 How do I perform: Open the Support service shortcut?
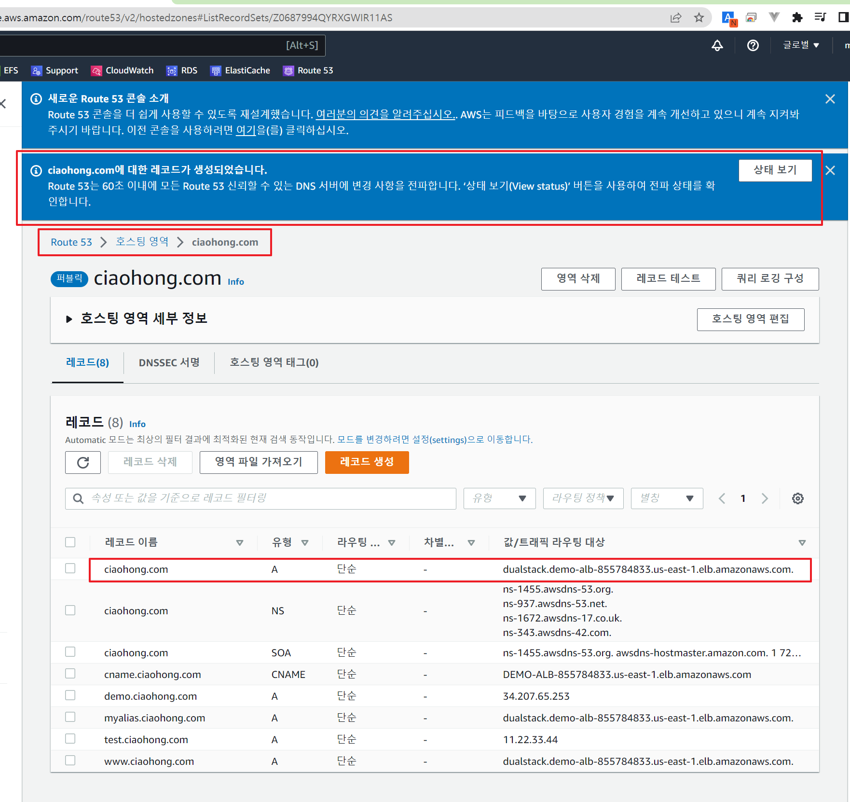coord(55,70)
